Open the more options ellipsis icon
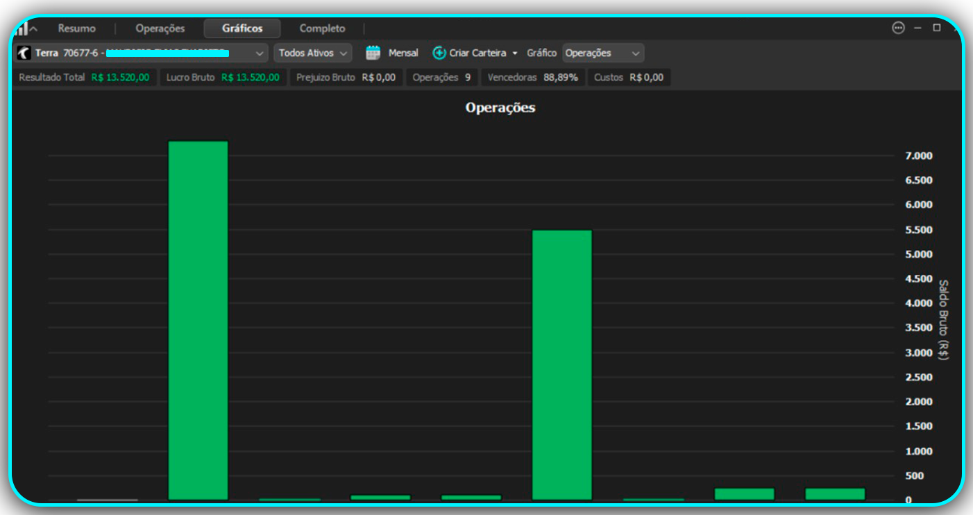973x515 pixels. tap(898, 28)
